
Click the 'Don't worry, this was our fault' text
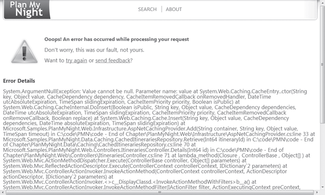94,50
